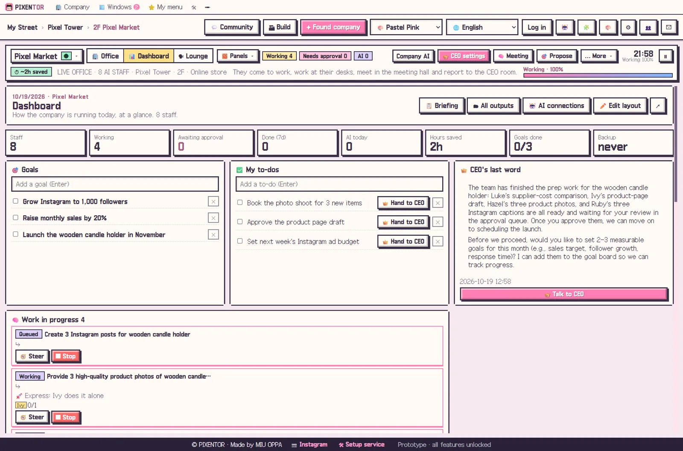Select the Dashboard tab
Image resolution: width=683 pixels, height=451 pixels.
click(x=149, y=56)
